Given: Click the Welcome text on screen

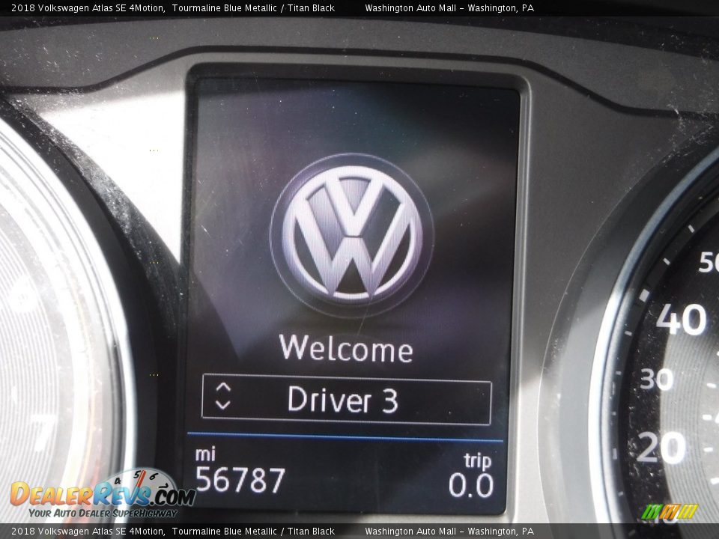Looking at the screenshot, I should [x=346, y=349].
